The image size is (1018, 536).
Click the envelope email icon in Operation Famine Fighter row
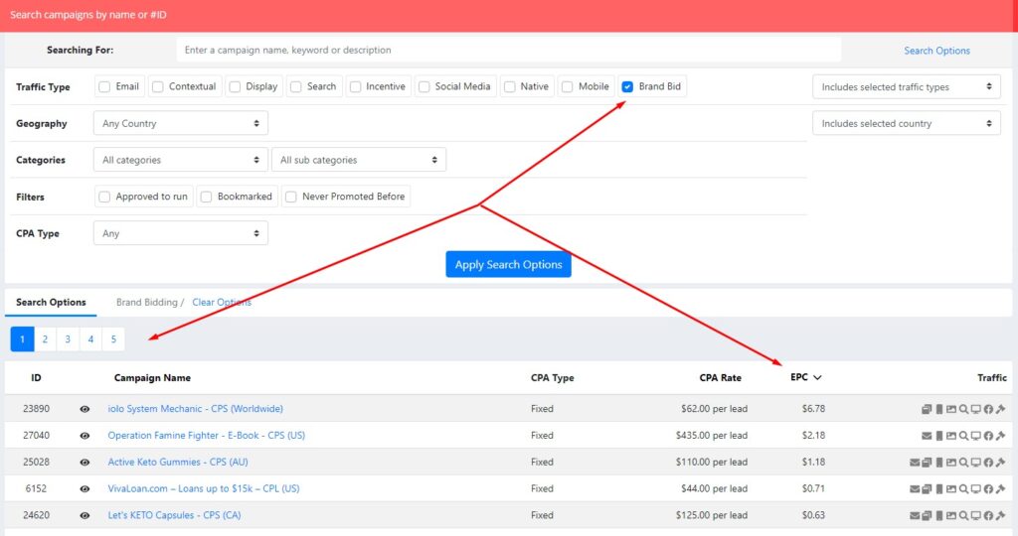927,436
